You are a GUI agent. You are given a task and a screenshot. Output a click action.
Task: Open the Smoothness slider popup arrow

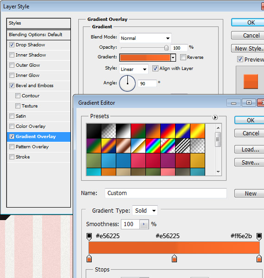(144, 224)
